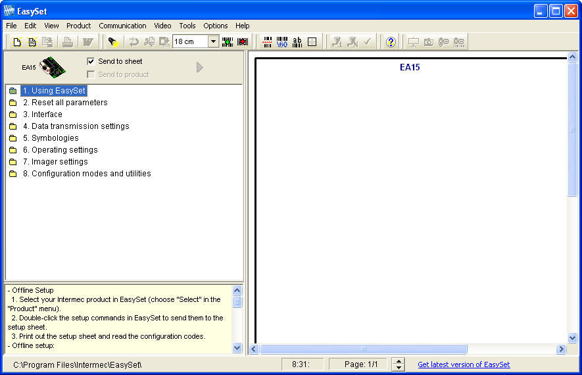The height and width of the screenshot is (375, 582).
Task: Select '5. Symbologies' folder
Action: pos(51,138)
